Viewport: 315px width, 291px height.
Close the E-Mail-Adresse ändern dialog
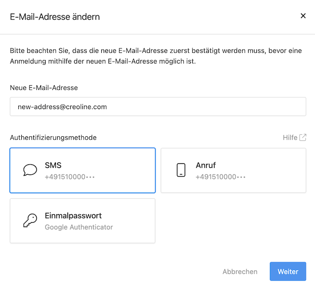click(303, 16)
